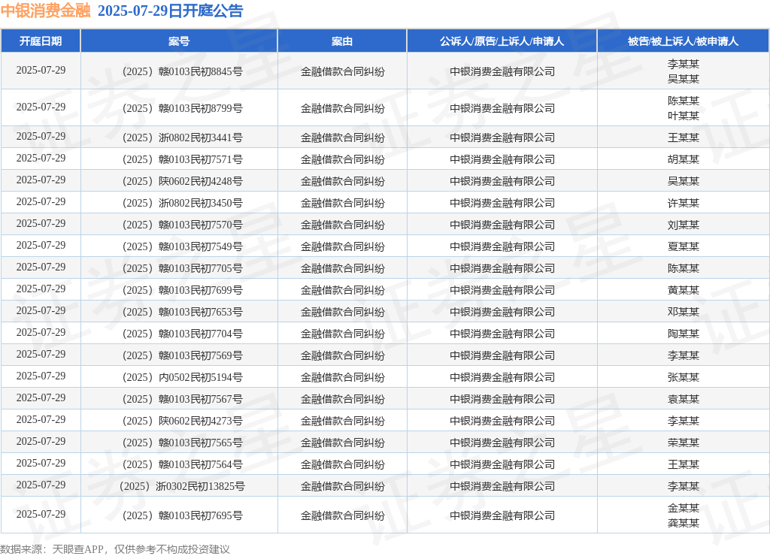
Task: Select 王某某 in the 赣0103民初7564号 row
Action: [x=683, y=464]
